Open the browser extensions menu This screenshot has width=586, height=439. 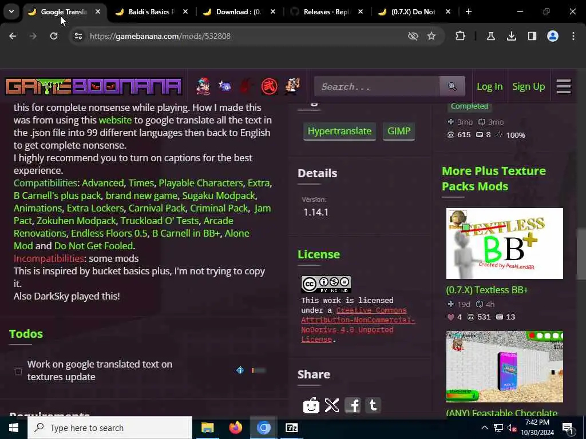tap(460, 36)
